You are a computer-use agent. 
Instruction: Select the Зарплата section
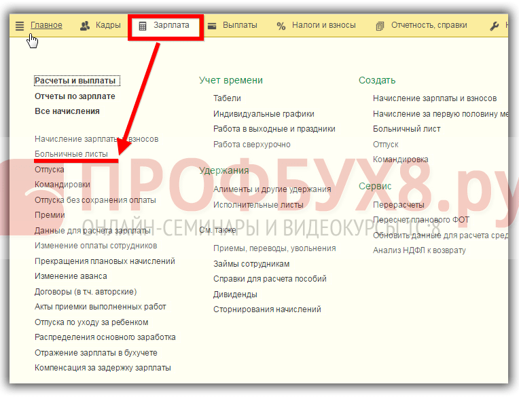point(171,25)
